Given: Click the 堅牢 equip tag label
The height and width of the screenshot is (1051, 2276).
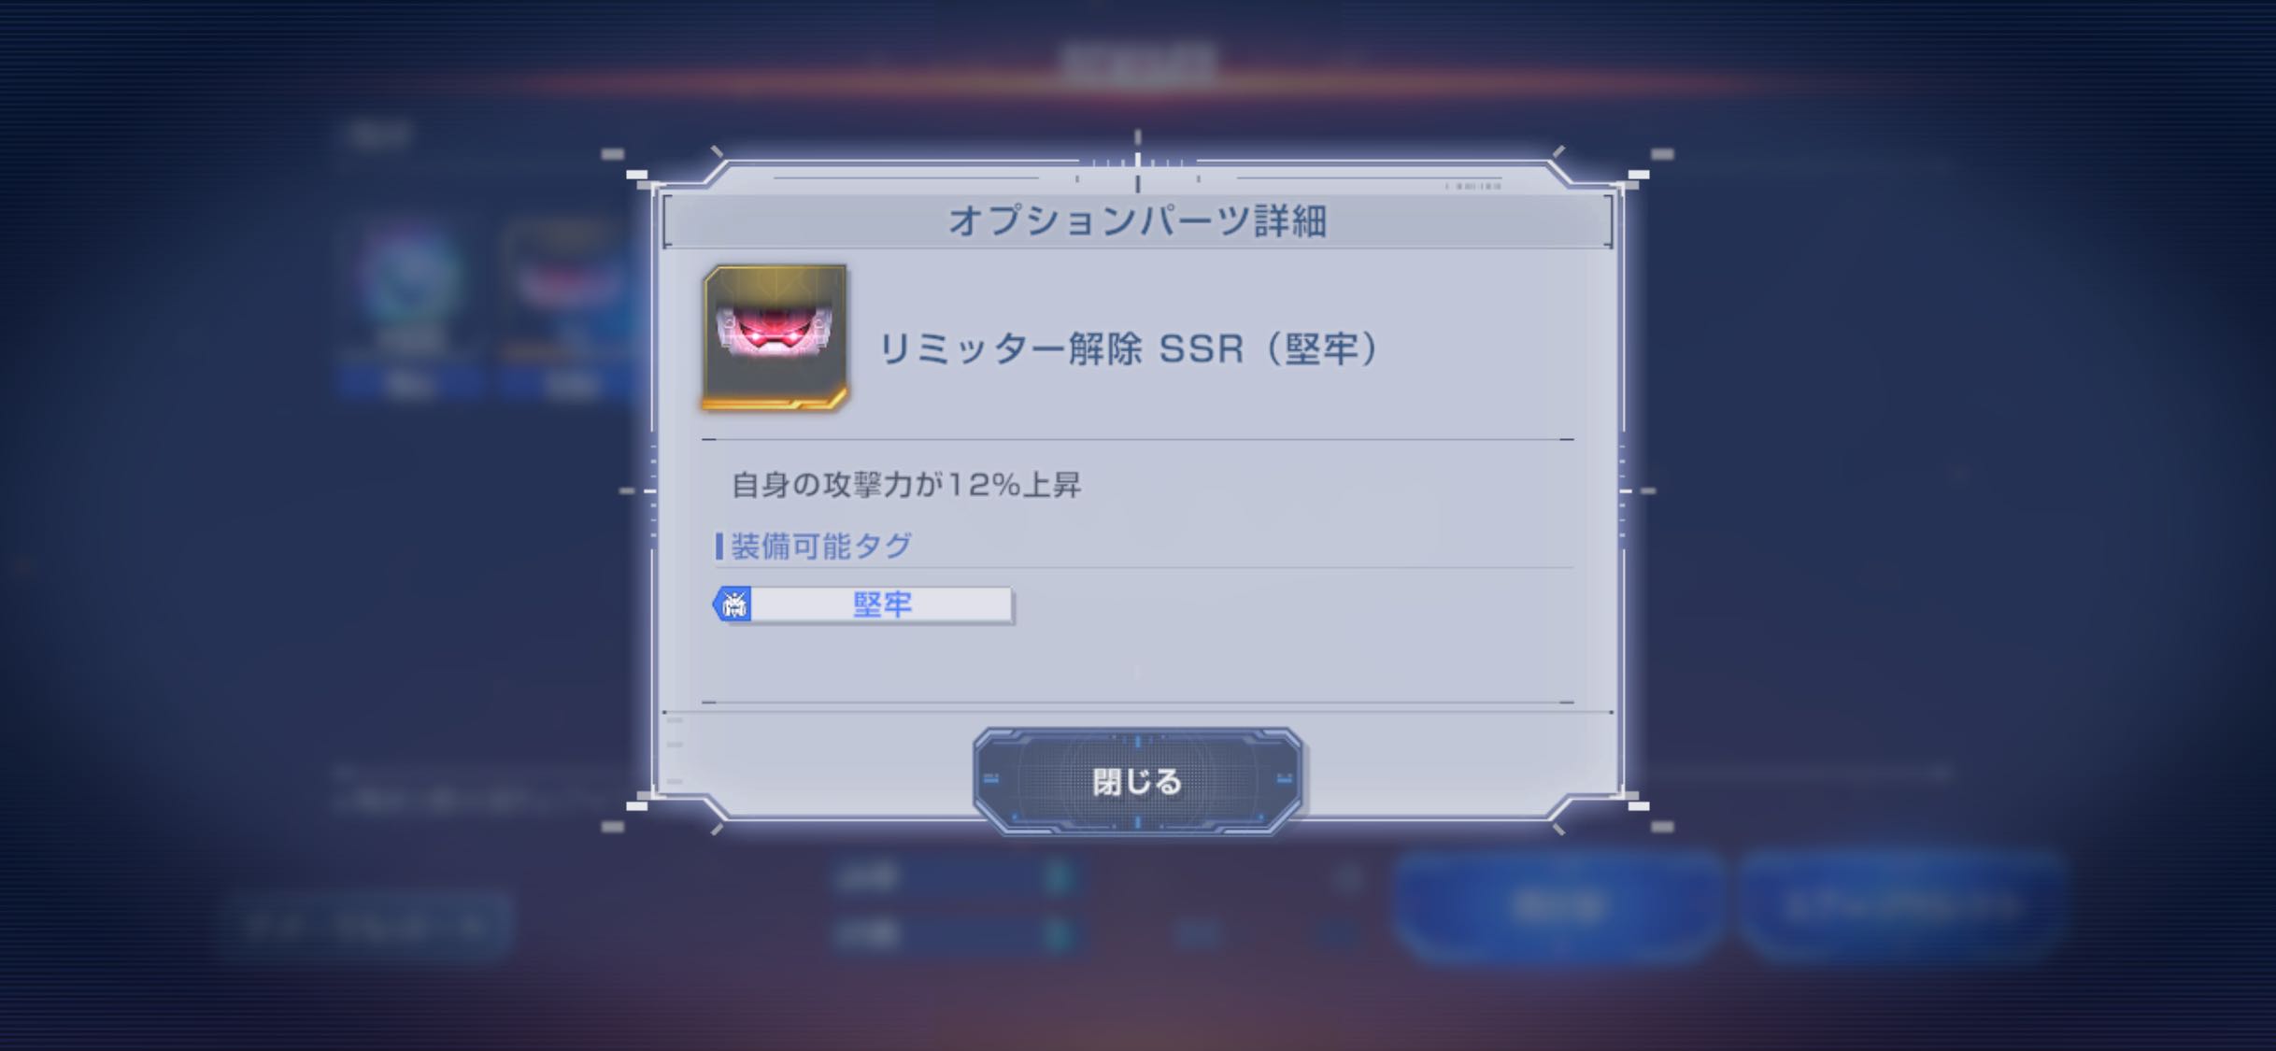Looking at the screenshot, I should (x=881, y=604).
